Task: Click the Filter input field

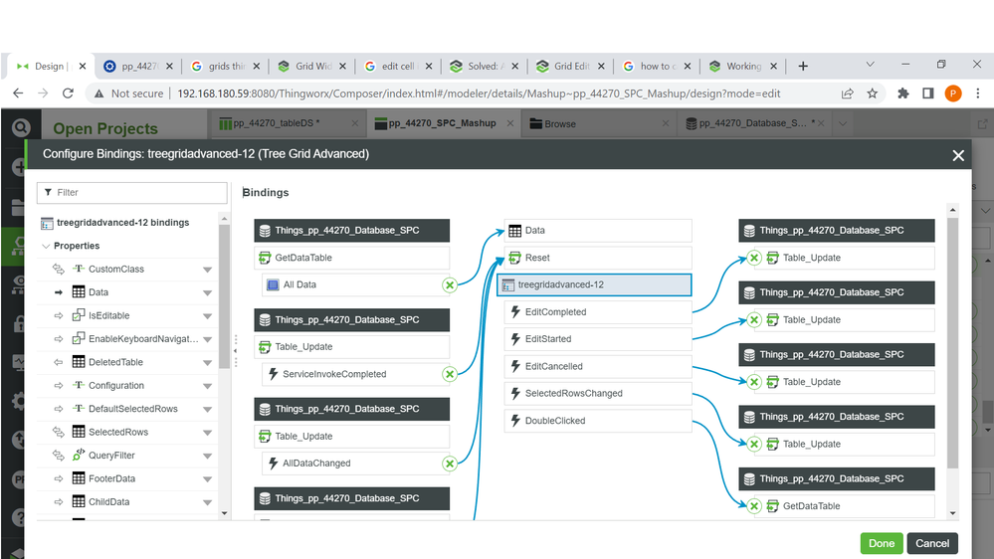Action: pos(134,192)
